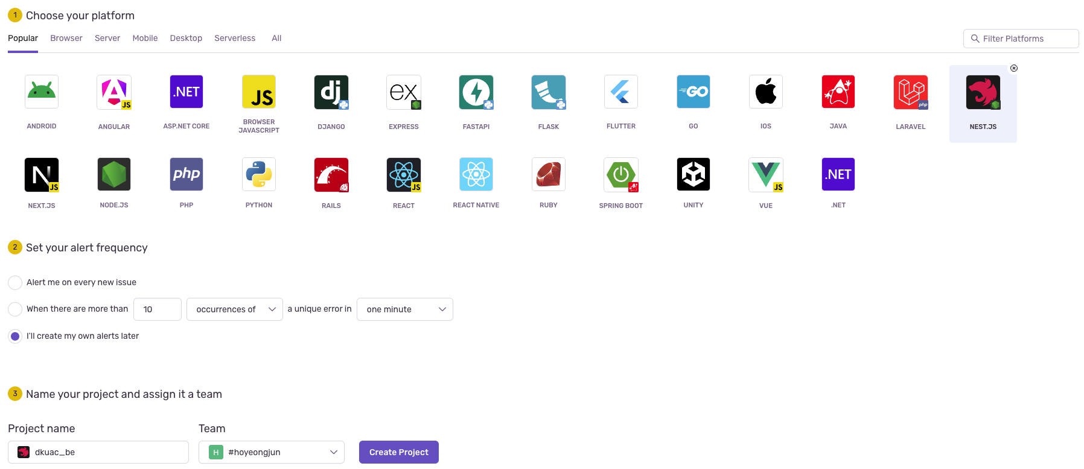Choose the Rails platform icon
Image resolution: width=1084 pixels, height=469 pixels.
click(331, 174)
